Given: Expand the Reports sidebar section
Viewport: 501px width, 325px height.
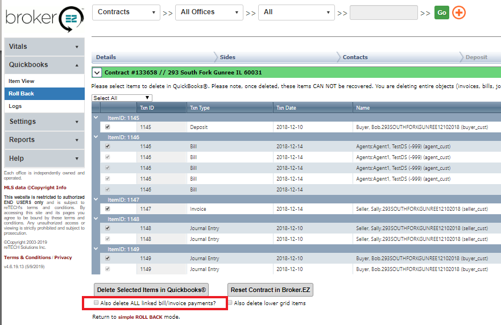Looking at the screenshot, I should (x=44, y=140).
